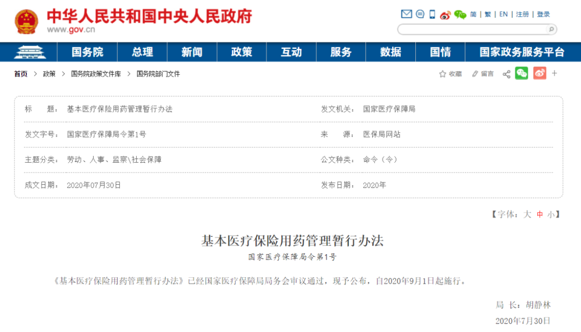Switch the site to Traditional Chinese 繁
The height and width of the screenshot is (332, 581).
(x=487, y=14)
